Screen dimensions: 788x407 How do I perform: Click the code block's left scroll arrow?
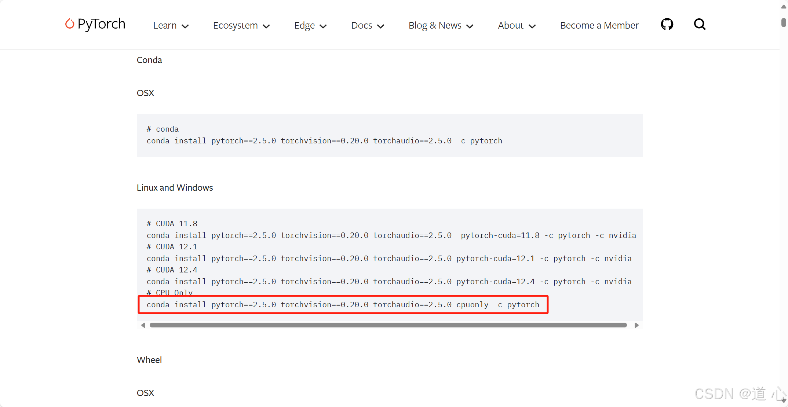coord(143,325)
